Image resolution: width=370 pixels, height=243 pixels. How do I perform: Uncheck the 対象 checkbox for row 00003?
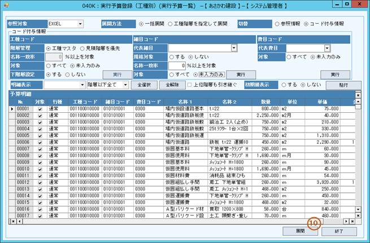pyautogui.click(x=40, y=121)
